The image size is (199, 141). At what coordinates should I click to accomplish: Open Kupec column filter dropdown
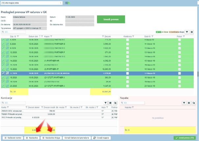(51, 36)
